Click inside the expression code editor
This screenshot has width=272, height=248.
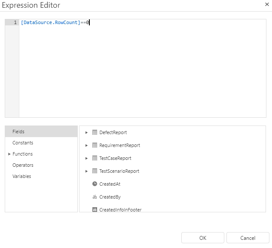click(x=142, y=69)
